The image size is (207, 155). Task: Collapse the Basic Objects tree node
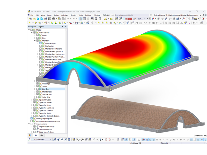[32, 33]
